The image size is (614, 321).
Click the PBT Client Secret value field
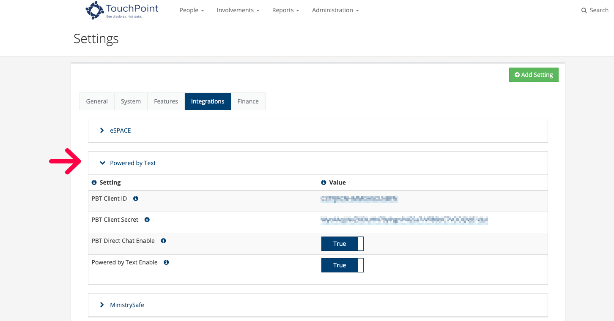[x=404, y=220]
